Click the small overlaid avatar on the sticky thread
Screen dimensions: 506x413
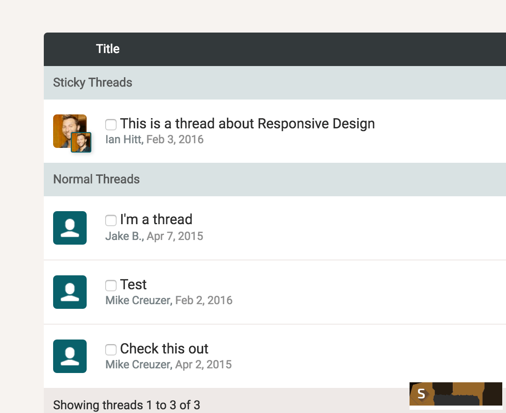81,142
